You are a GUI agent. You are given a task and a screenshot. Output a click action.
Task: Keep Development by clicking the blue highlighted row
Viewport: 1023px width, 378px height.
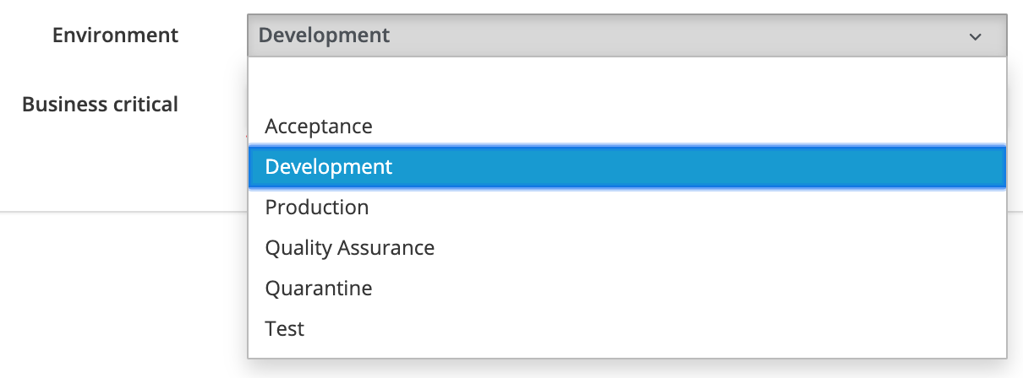[x=626, y=167]
